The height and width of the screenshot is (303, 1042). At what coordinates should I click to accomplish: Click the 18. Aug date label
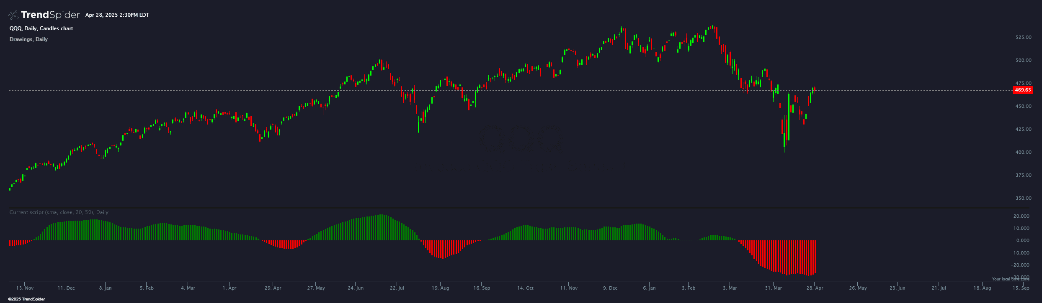pos(982,288)
